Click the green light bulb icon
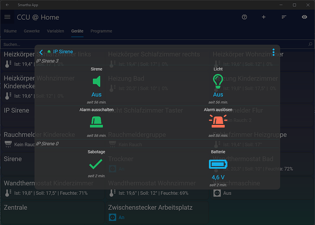 [x=218, y=82]
